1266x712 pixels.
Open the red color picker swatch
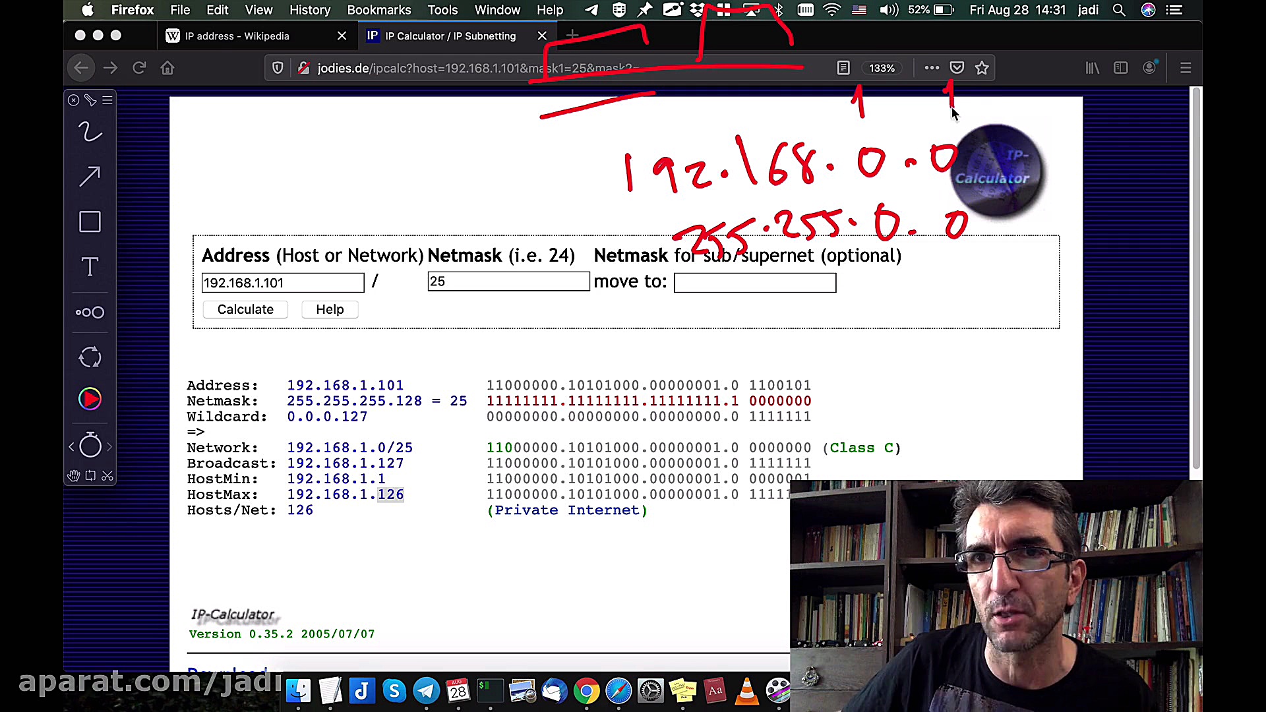tap(90, 399)
